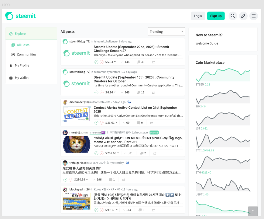264x219 pixels.
Task: Click steemitblog avatar on Season 27 post
Action: click(65, 42)
